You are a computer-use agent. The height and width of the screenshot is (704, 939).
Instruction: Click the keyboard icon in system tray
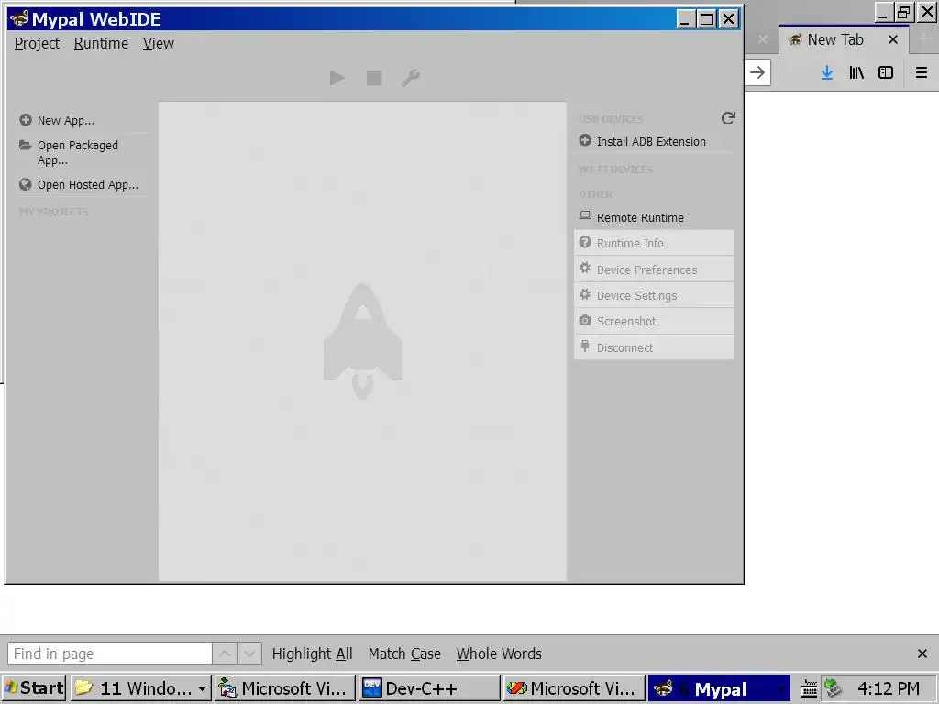809,689
